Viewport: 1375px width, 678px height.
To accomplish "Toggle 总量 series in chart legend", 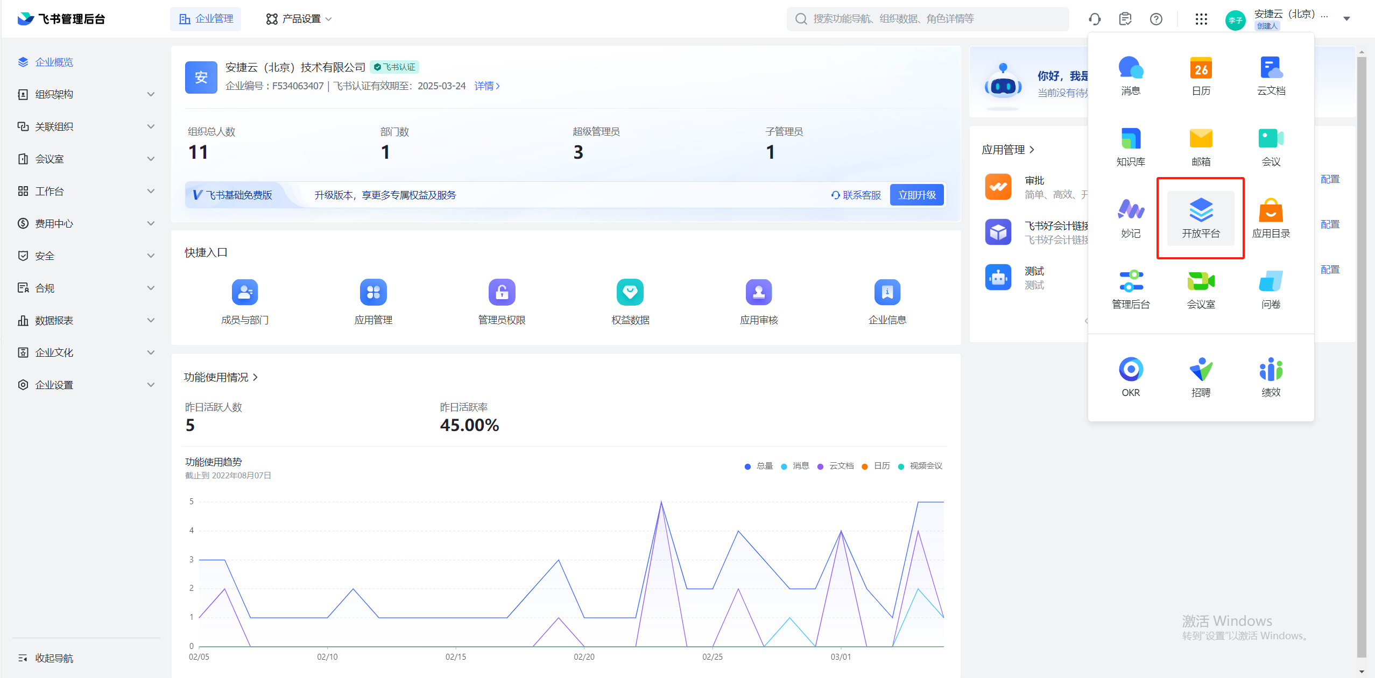I will coord(759,466).
